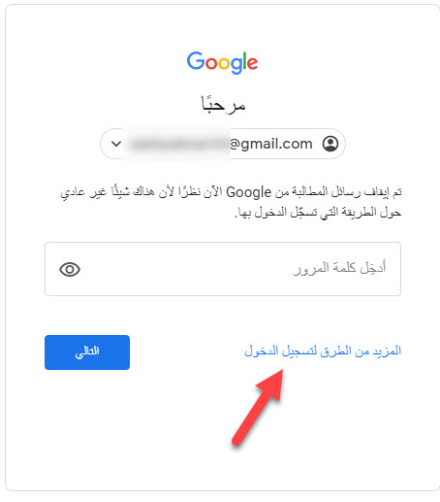Click the arrowhead of the red pointer
The height and width of the screenshot is (502, 440).
(271, 385)
